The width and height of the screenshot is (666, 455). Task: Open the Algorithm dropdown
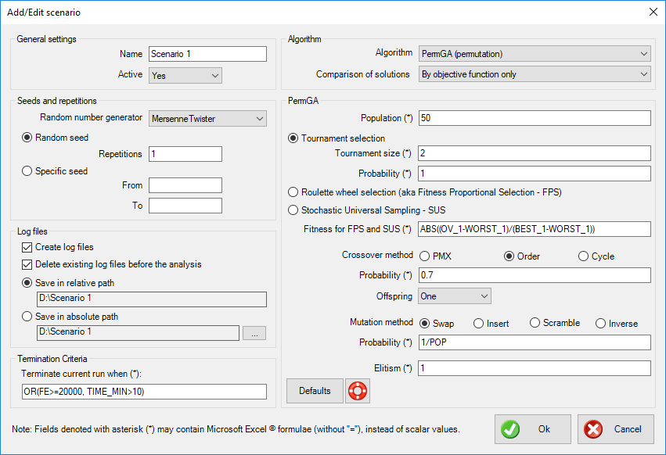point(535,54)
